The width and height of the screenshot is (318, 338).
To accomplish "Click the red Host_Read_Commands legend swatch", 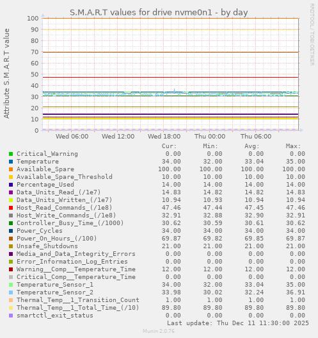I will (x=11, y=208).
